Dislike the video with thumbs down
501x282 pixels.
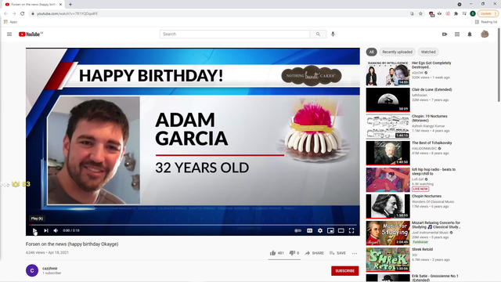(x=294, y=253)
